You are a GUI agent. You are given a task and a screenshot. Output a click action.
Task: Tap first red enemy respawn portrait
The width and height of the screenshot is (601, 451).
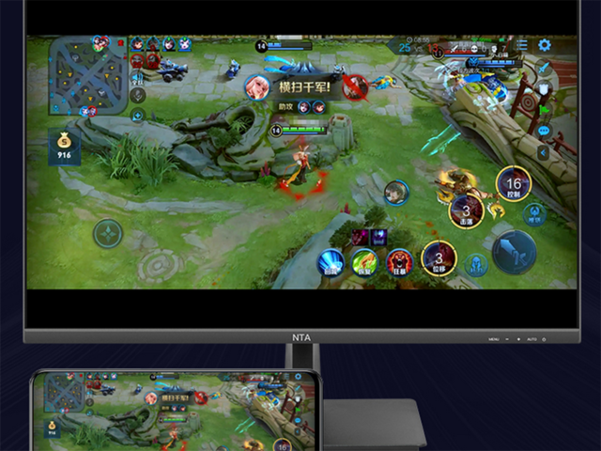point(137,61)
